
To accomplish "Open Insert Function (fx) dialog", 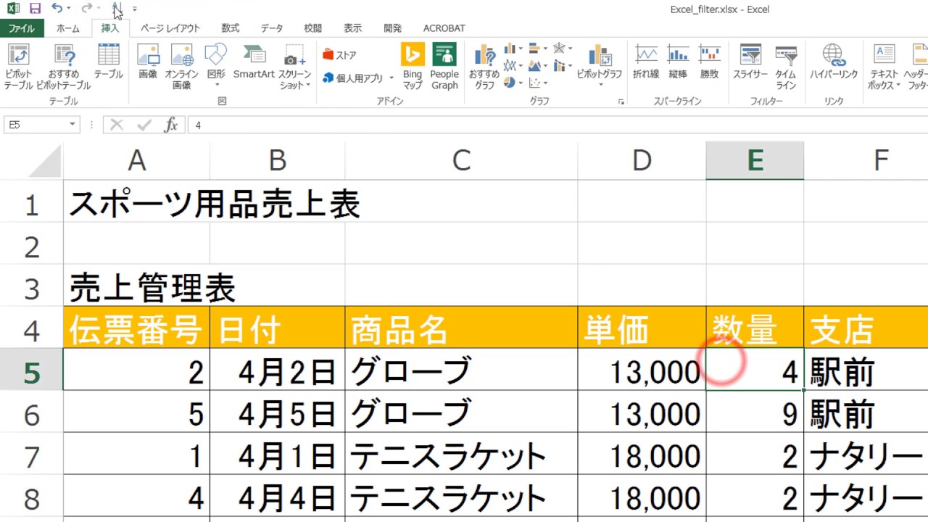I will pyautogui.click(x=171, y=125).
